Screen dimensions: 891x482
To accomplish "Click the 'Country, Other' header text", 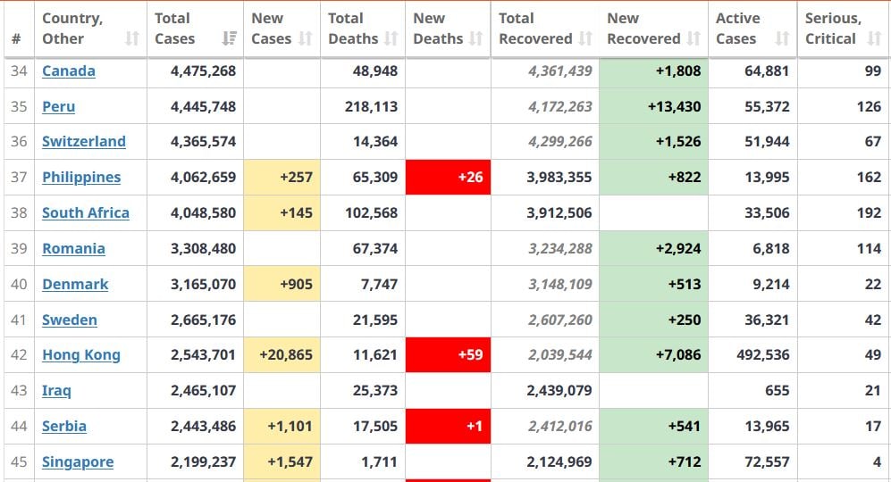I will [72, 29].
